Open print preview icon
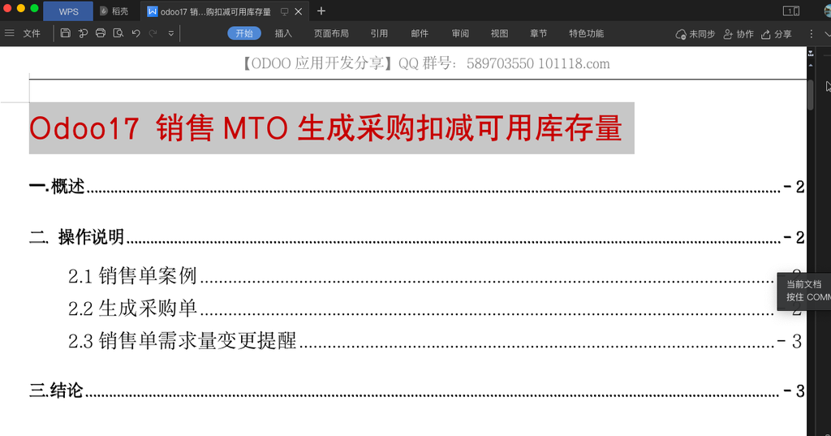The width and height of the screenshot is (831, 436). click(x=118, y=33)
